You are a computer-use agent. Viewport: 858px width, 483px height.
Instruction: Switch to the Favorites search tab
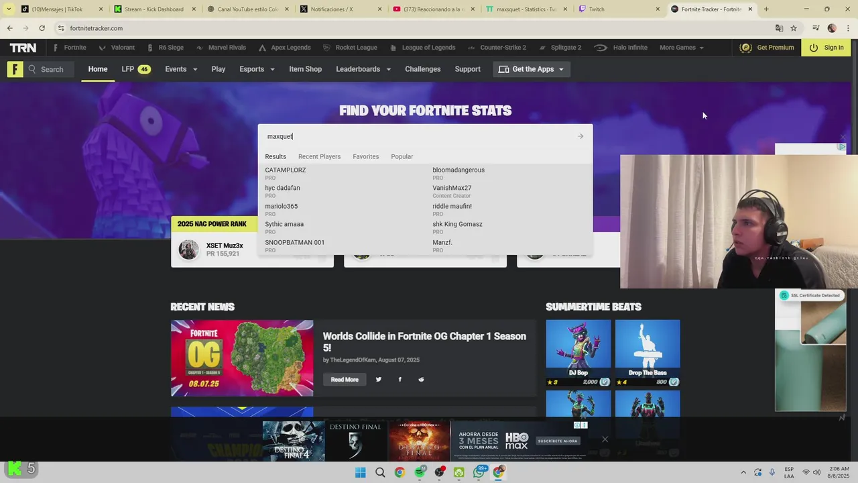click(366, 156)
